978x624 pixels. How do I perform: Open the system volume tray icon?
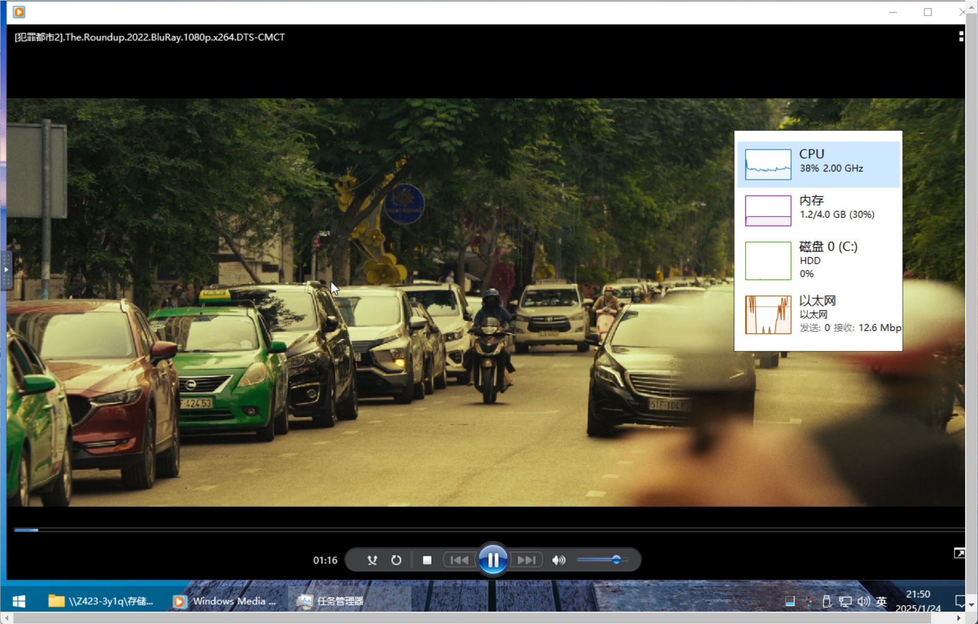click(x=863, y=601)
